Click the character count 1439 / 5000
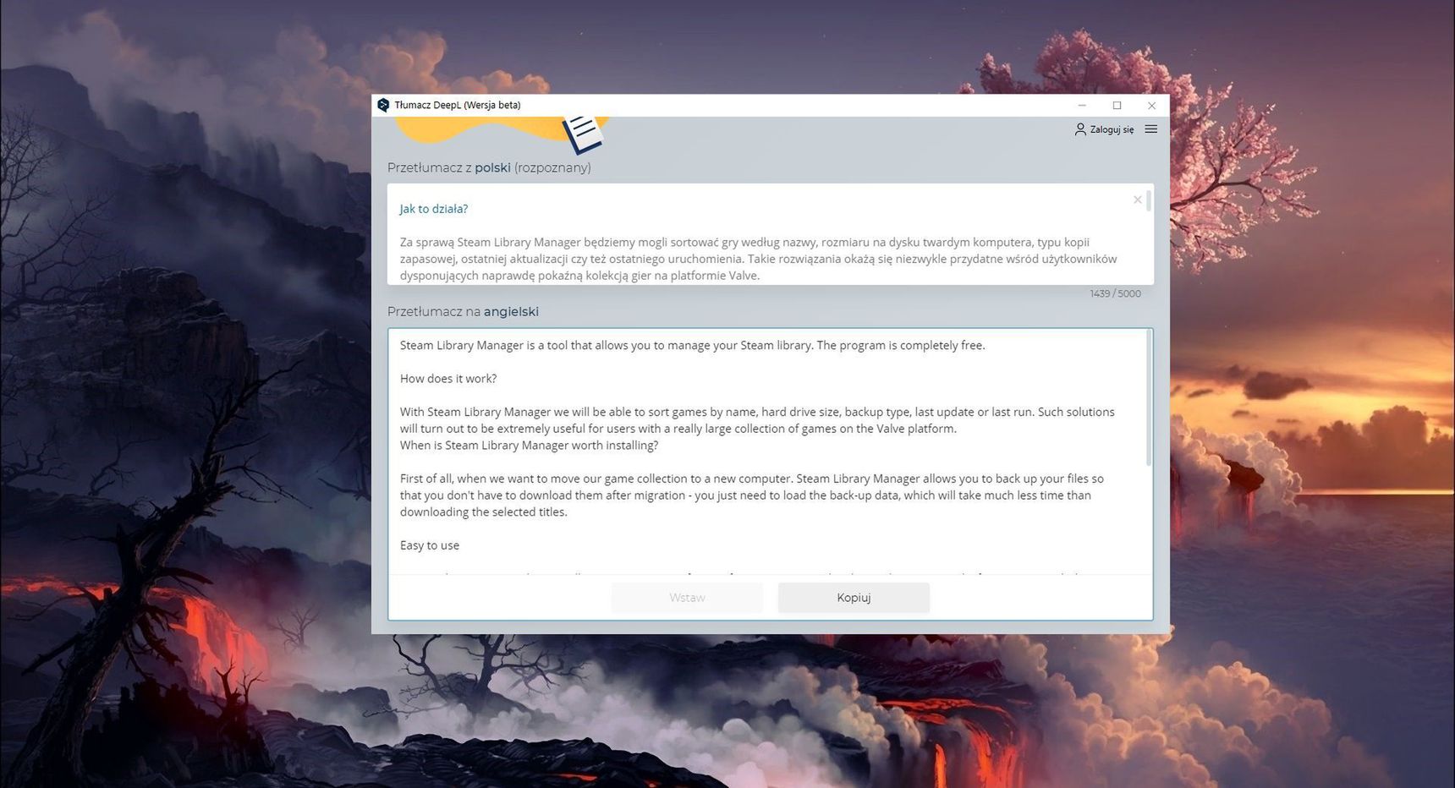This screenshot has height=788, width=1455. click(1115, 293)
